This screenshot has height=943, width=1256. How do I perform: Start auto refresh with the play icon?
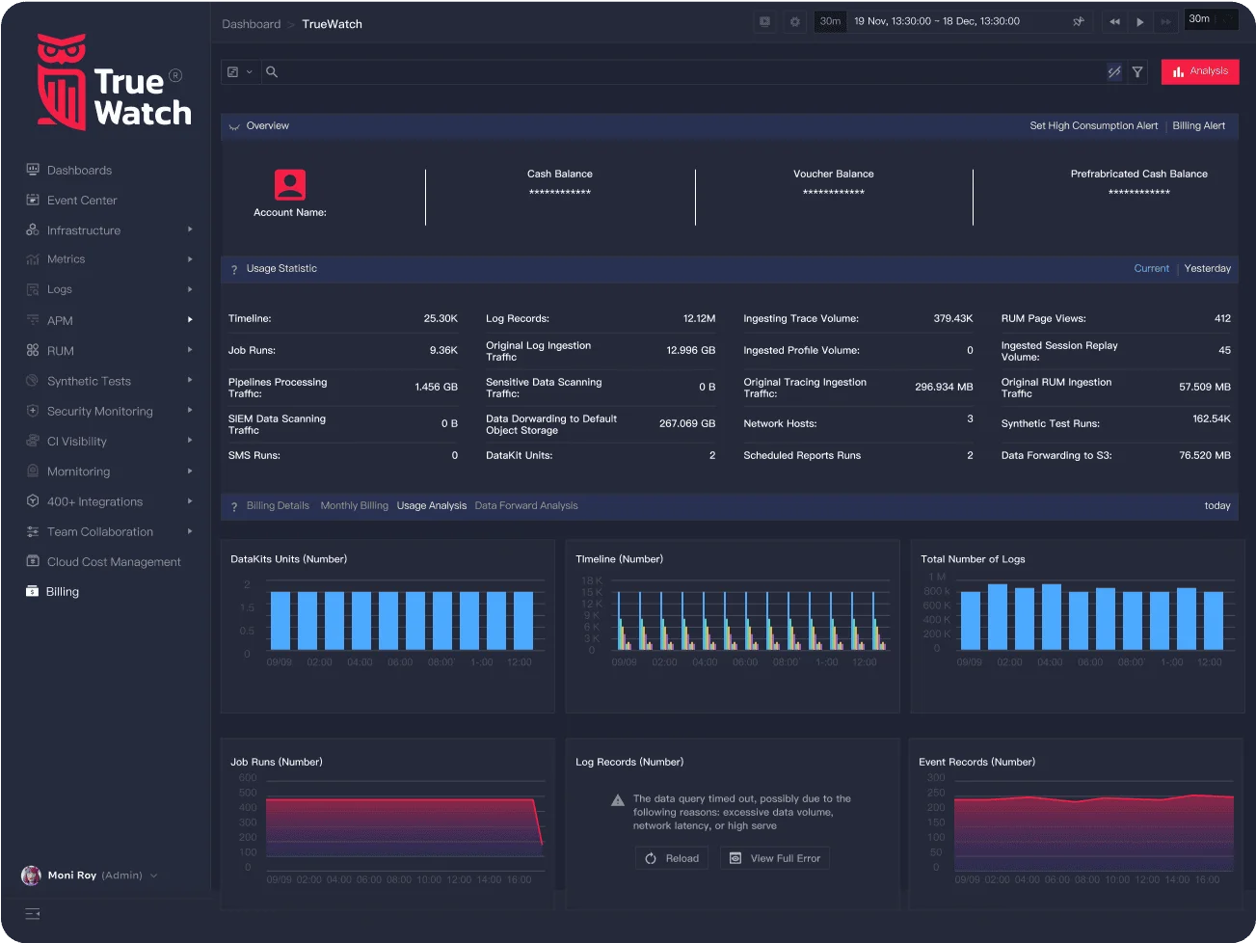pyautogui.click(x=1140, y=21)
